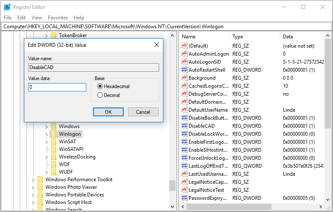Click the EnableSIHostInt... DWORD icon
Screen dimensions: 333x212
click(184, 150)
